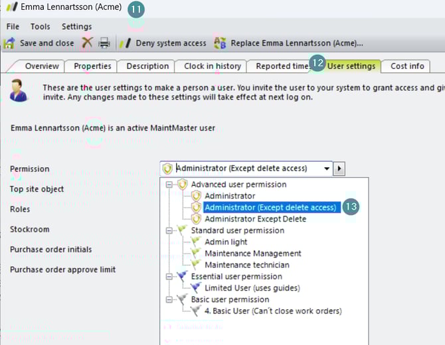
Task: Open the Cost info tab
Action: [407, 66]
